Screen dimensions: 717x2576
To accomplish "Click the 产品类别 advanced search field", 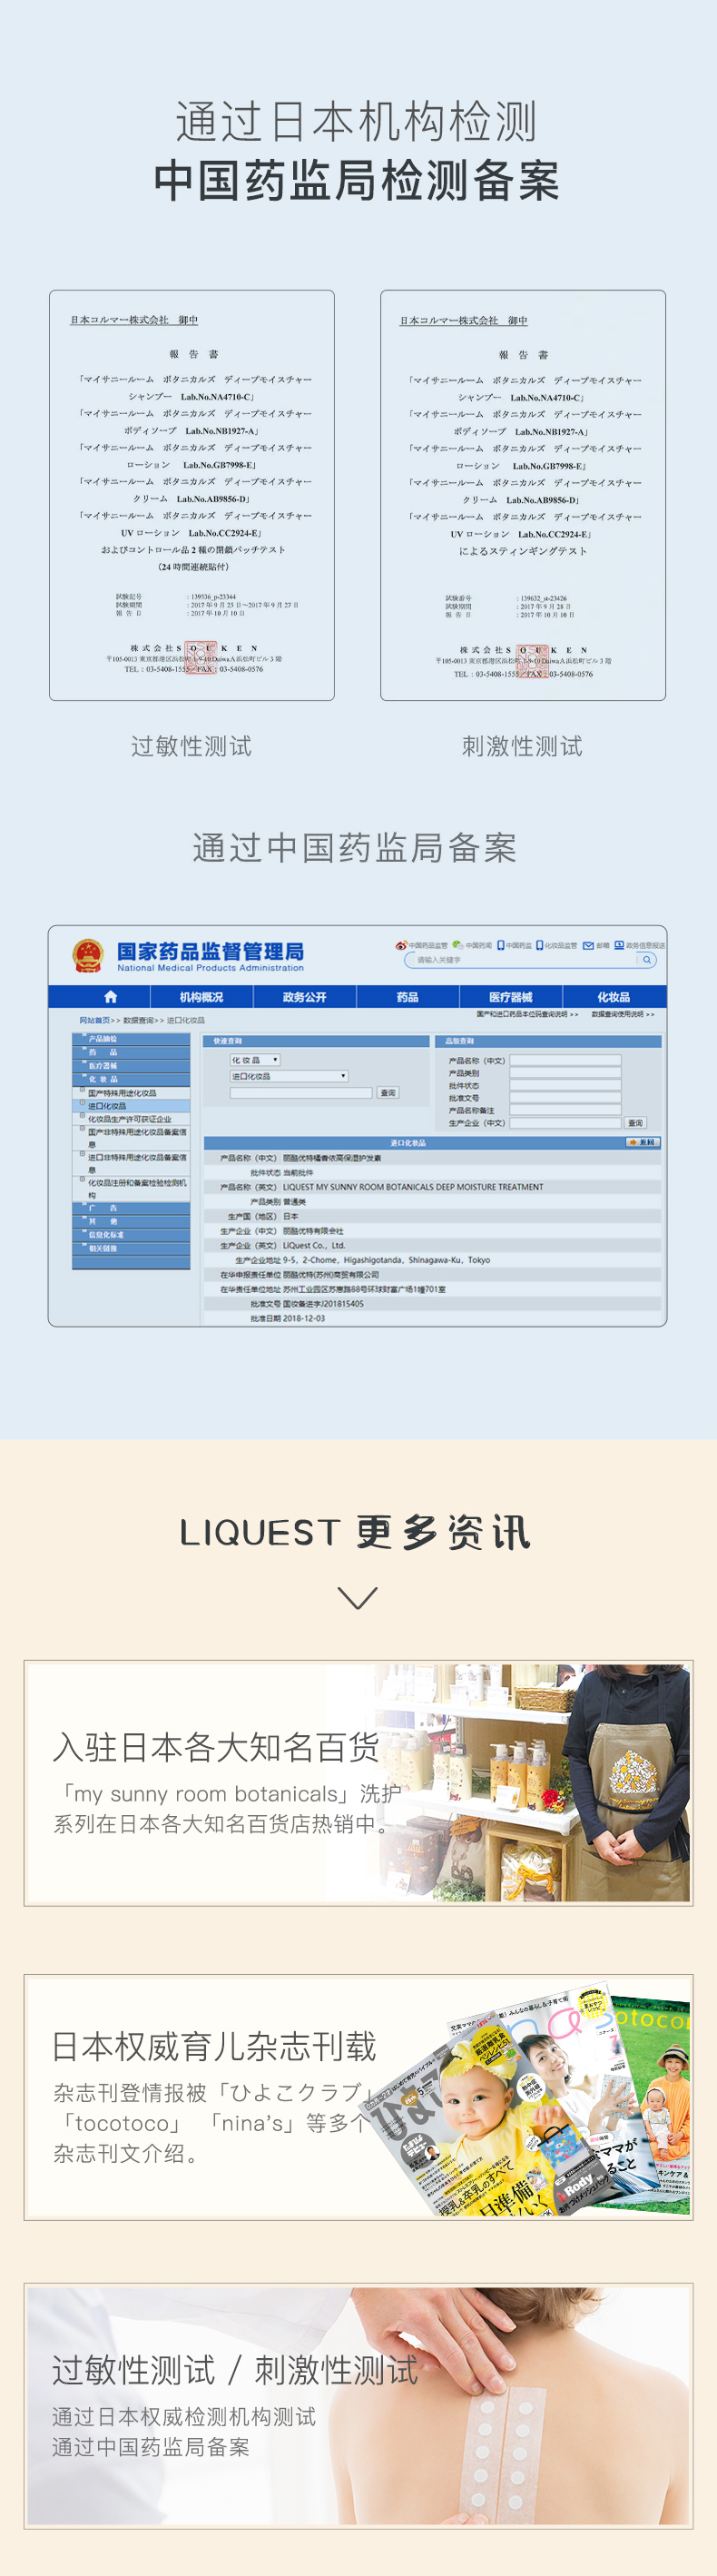I will [565, 1073].
